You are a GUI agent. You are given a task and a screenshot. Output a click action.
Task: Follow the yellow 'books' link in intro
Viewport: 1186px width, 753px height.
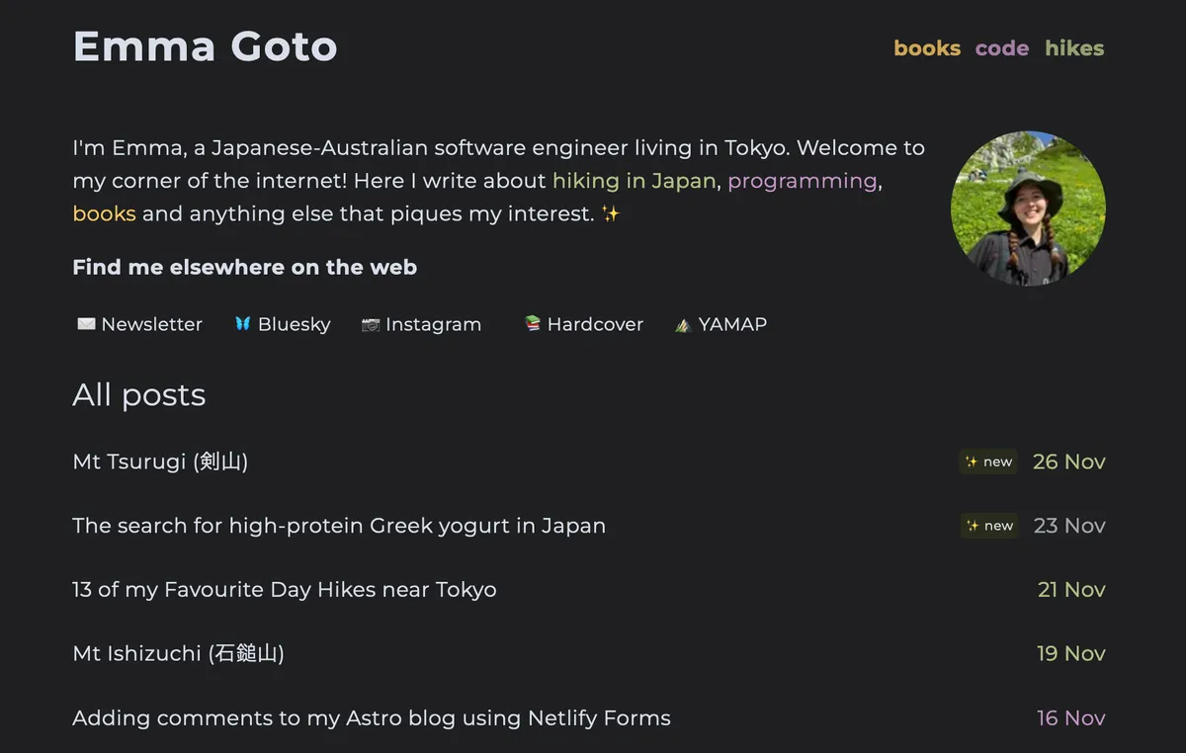tap(104, 213)
